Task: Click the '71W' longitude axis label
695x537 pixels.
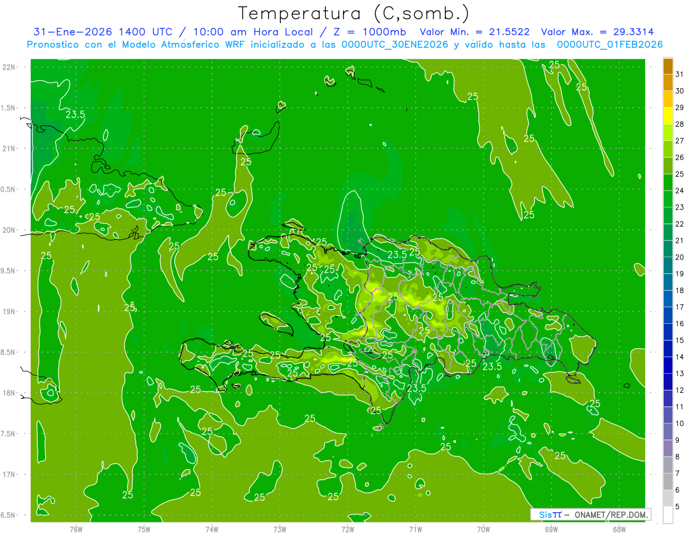Action: (415, 529)
